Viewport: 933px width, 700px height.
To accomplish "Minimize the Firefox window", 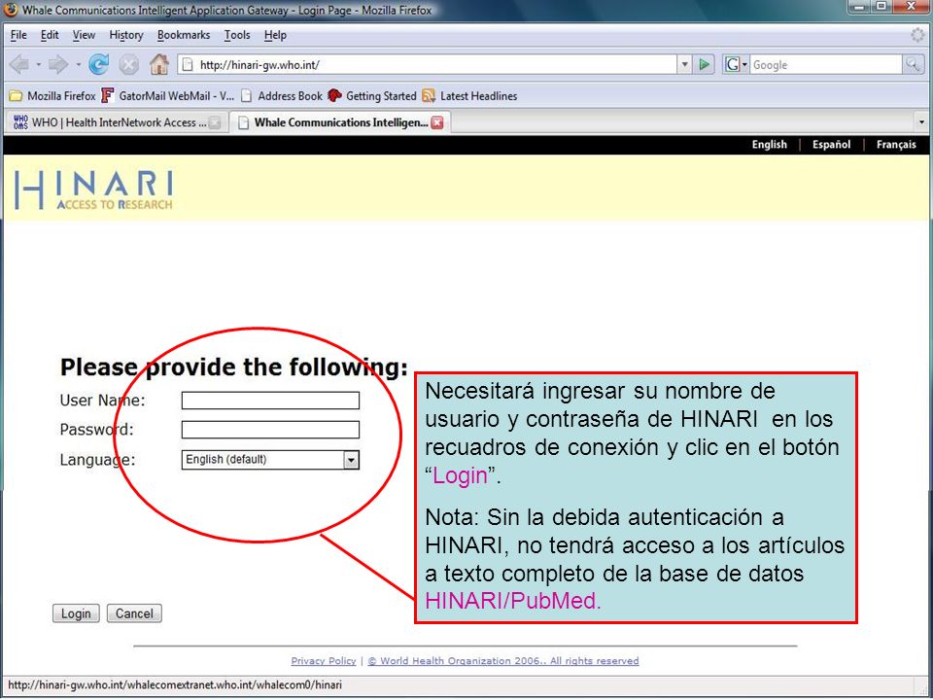I will click(860, 7).
